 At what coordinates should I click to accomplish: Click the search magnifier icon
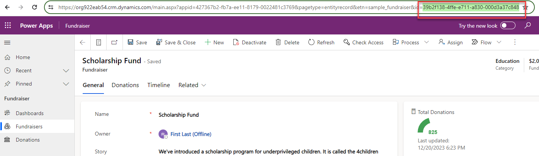[528, 26]
